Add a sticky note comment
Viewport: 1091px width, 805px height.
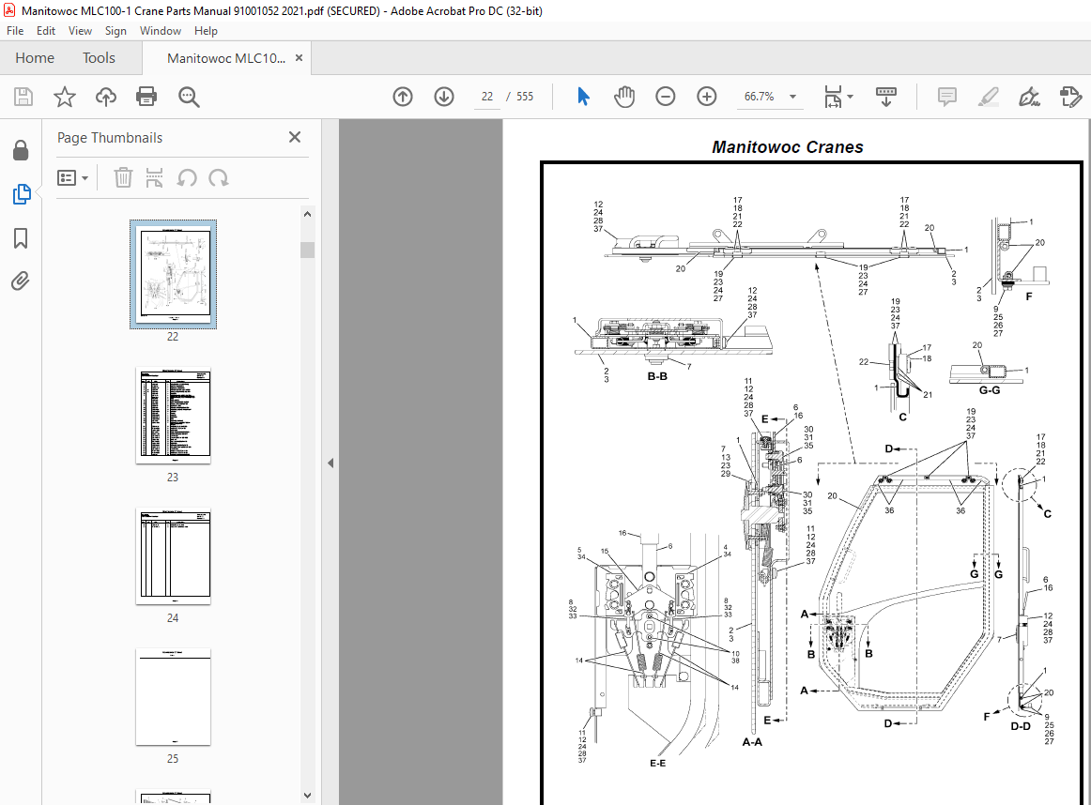click(947, 97)
